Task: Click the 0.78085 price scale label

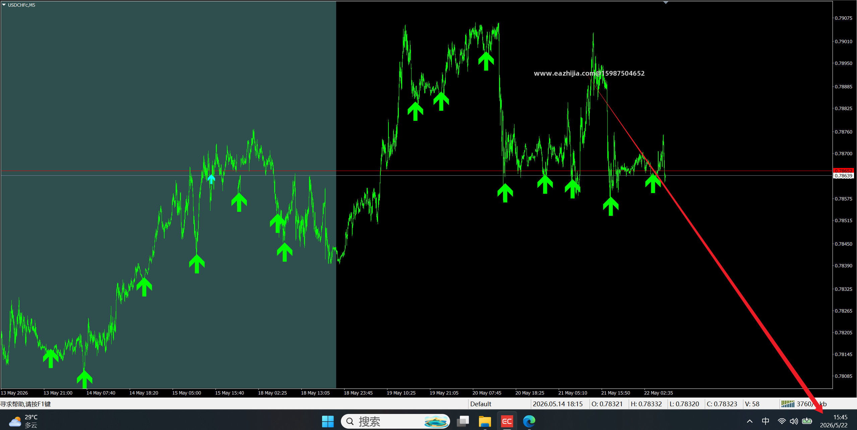Action: coord(843,376)
